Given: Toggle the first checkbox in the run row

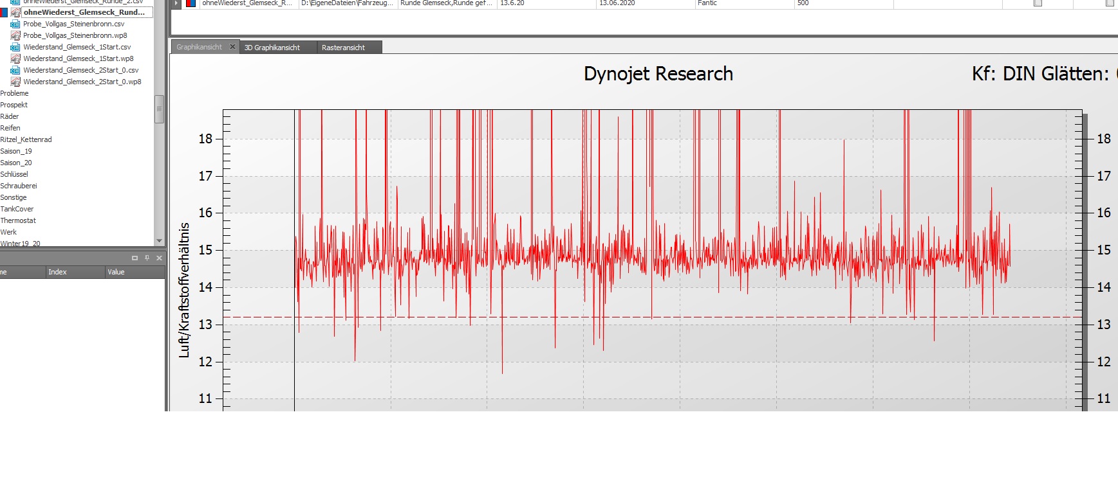Looking at the screenshot, I should (x=1038, y=3).
